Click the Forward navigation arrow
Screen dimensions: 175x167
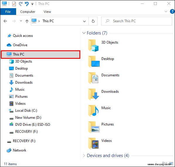pos(14,21)
